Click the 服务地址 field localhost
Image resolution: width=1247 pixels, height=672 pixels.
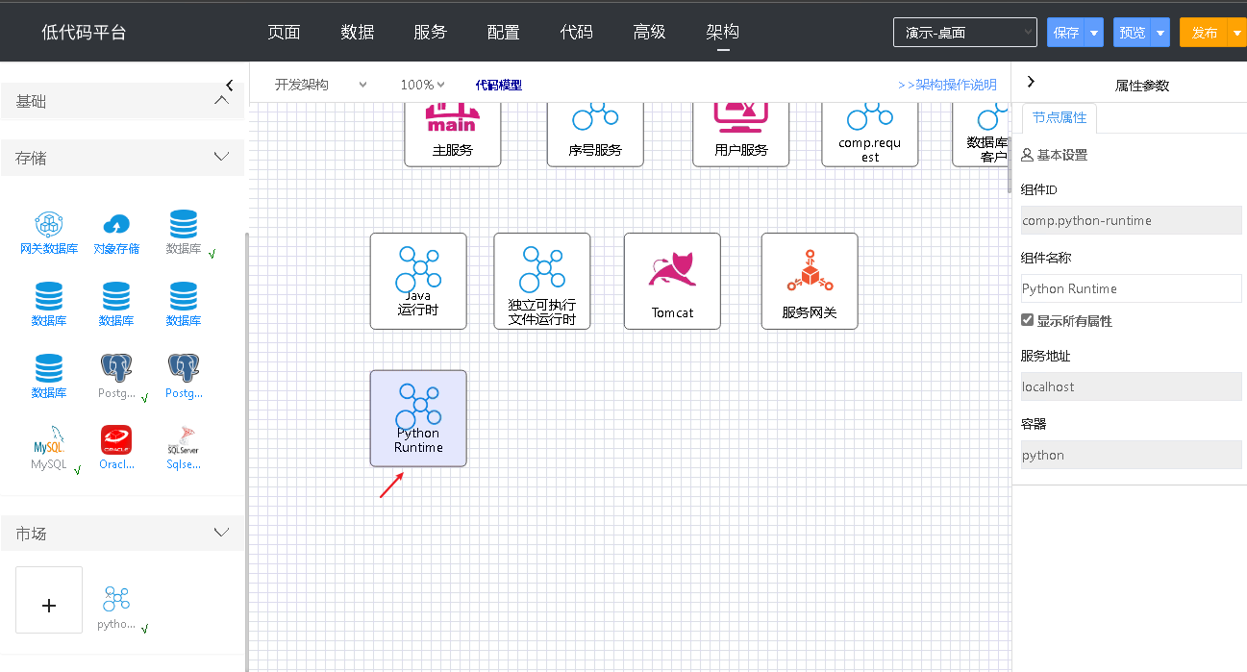(x=1132, y=386)
